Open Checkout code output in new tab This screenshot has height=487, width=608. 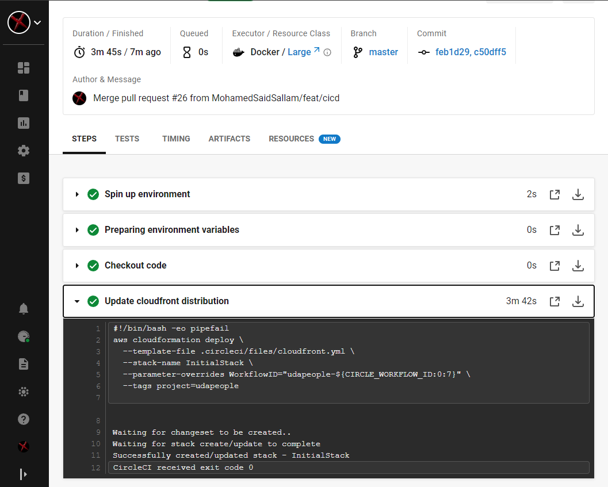tap(555, 266)
